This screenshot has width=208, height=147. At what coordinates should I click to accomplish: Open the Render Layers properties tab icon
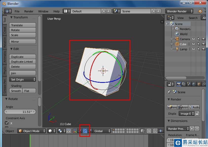184,84
